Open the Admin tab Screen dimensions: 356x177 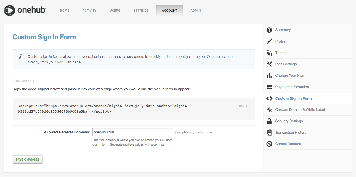point(196,11)
